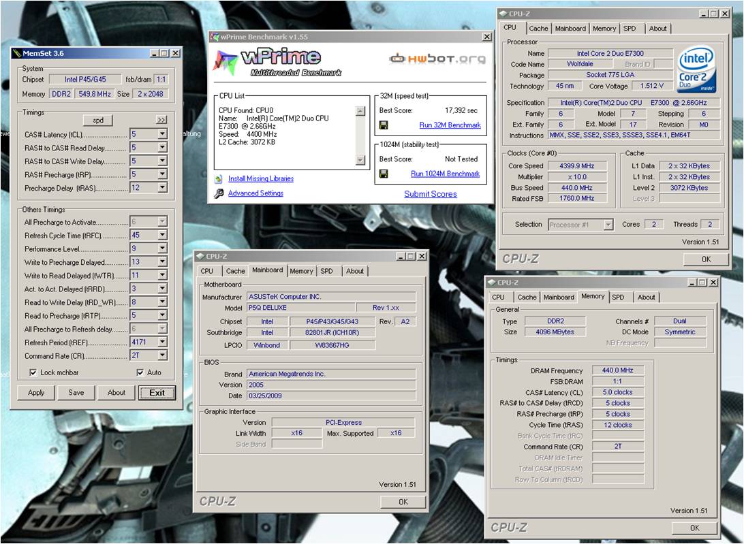
Task: Click the CPU List scrollbar up arrow
Action: point(360,111)
